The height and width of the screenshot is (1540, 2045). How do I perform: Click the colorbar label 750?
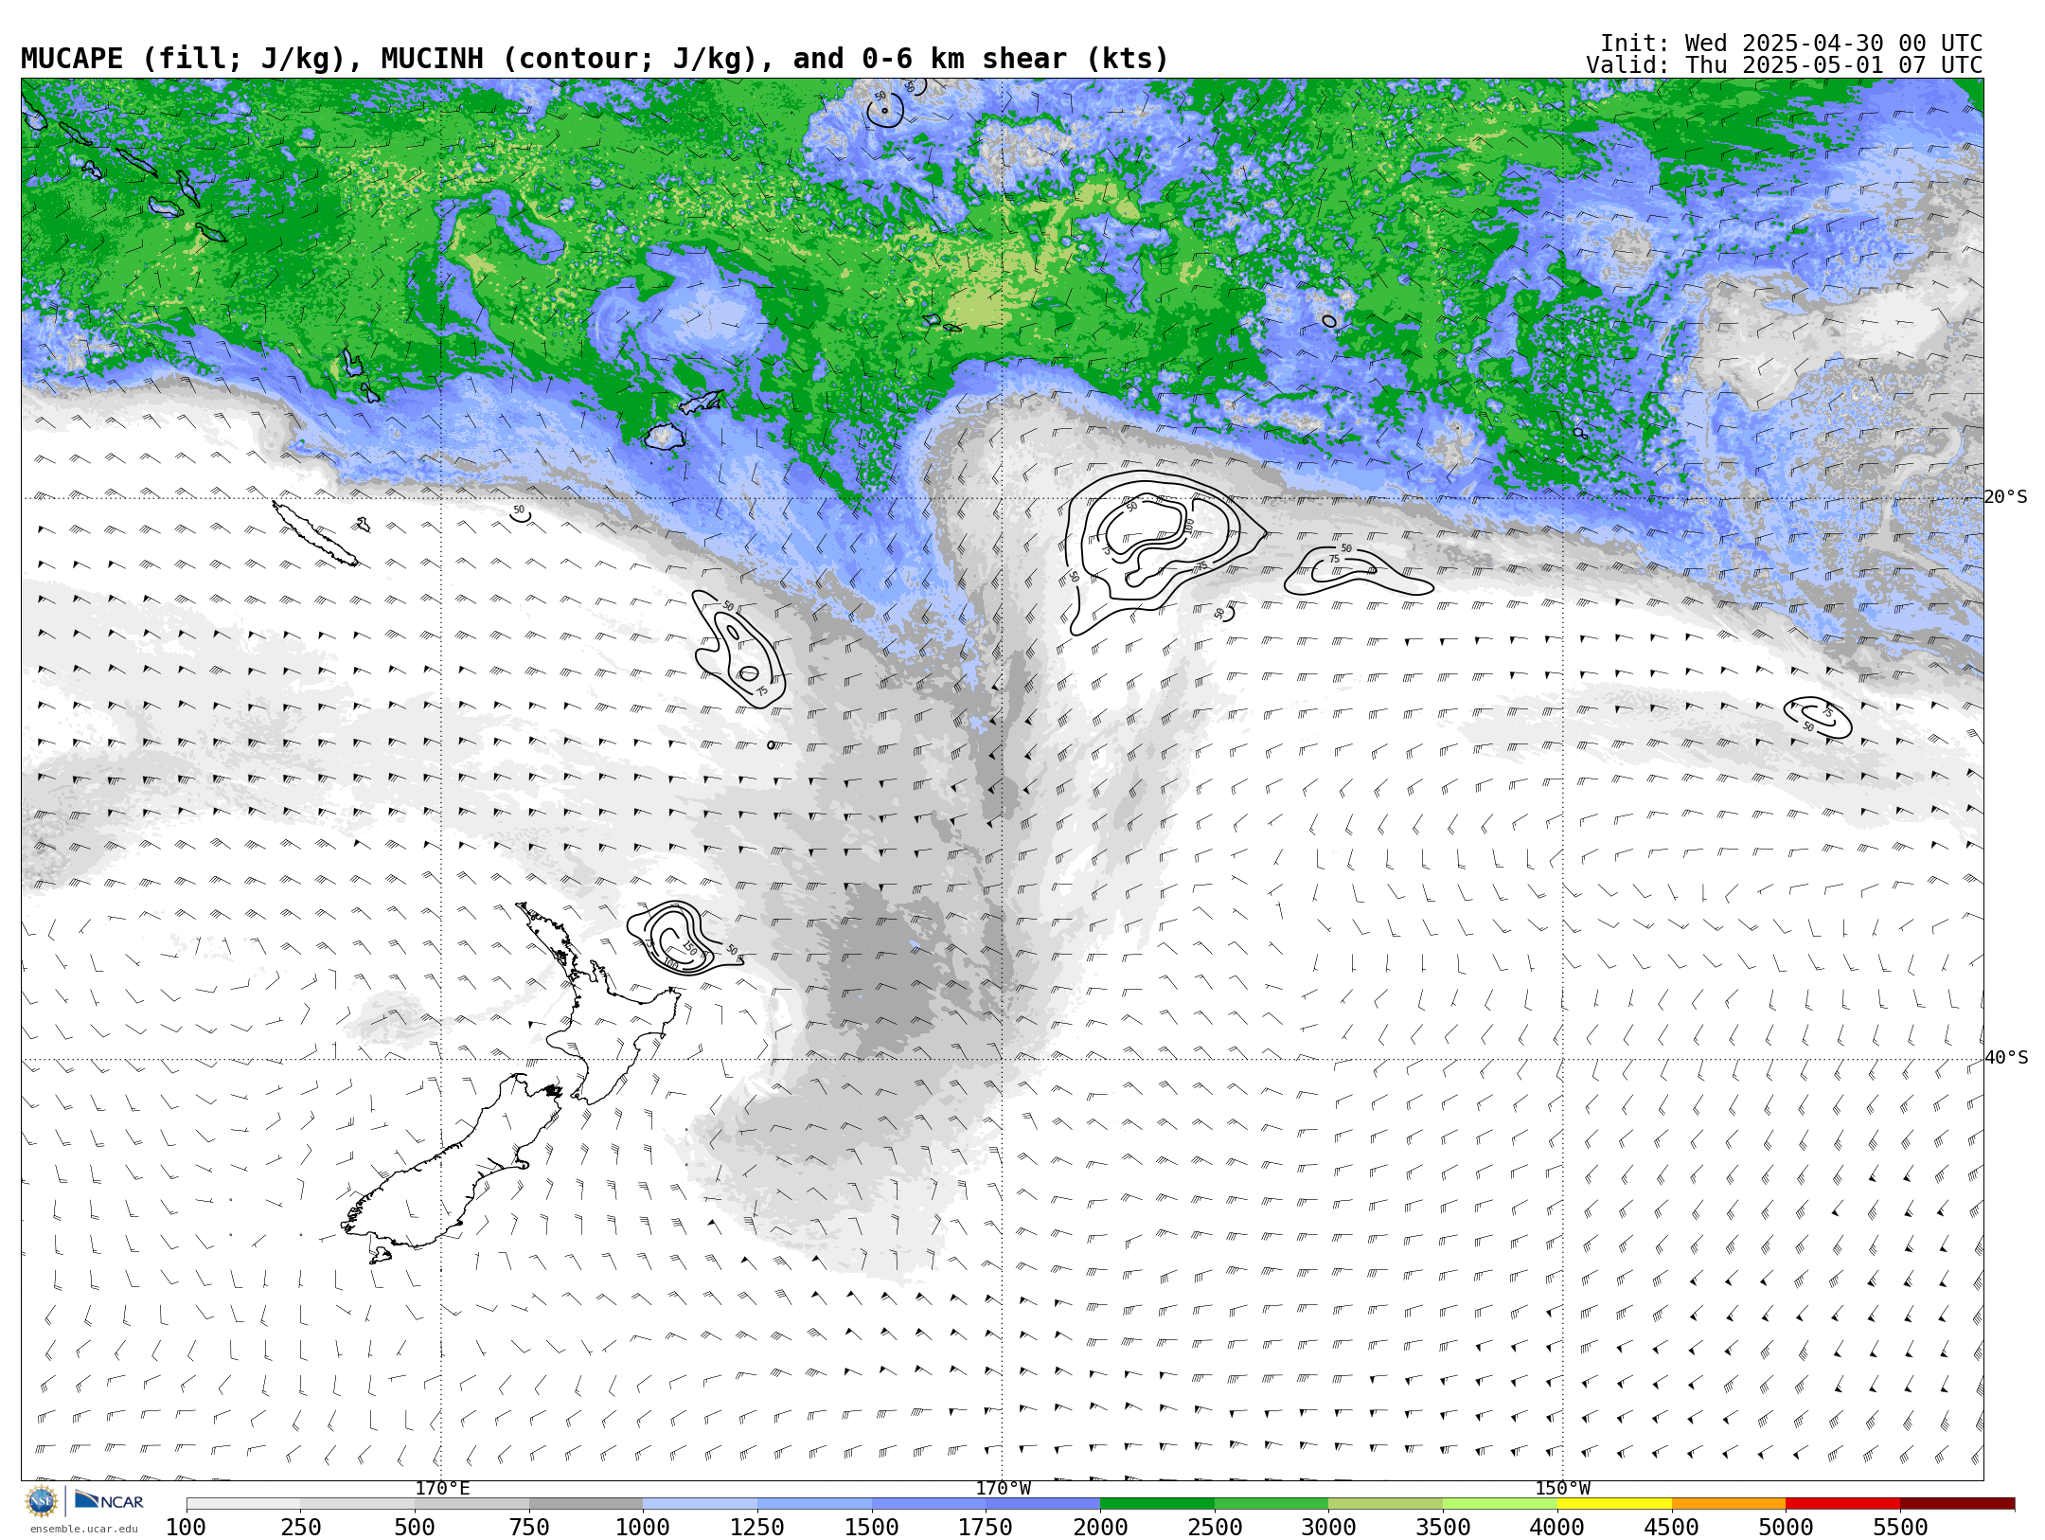(x=529, y=1528)
